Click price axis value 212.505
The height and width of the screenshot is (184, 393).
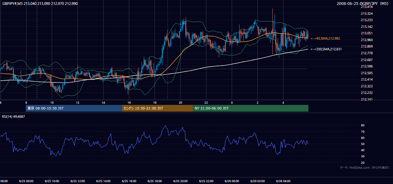click(x=367, y=73)
